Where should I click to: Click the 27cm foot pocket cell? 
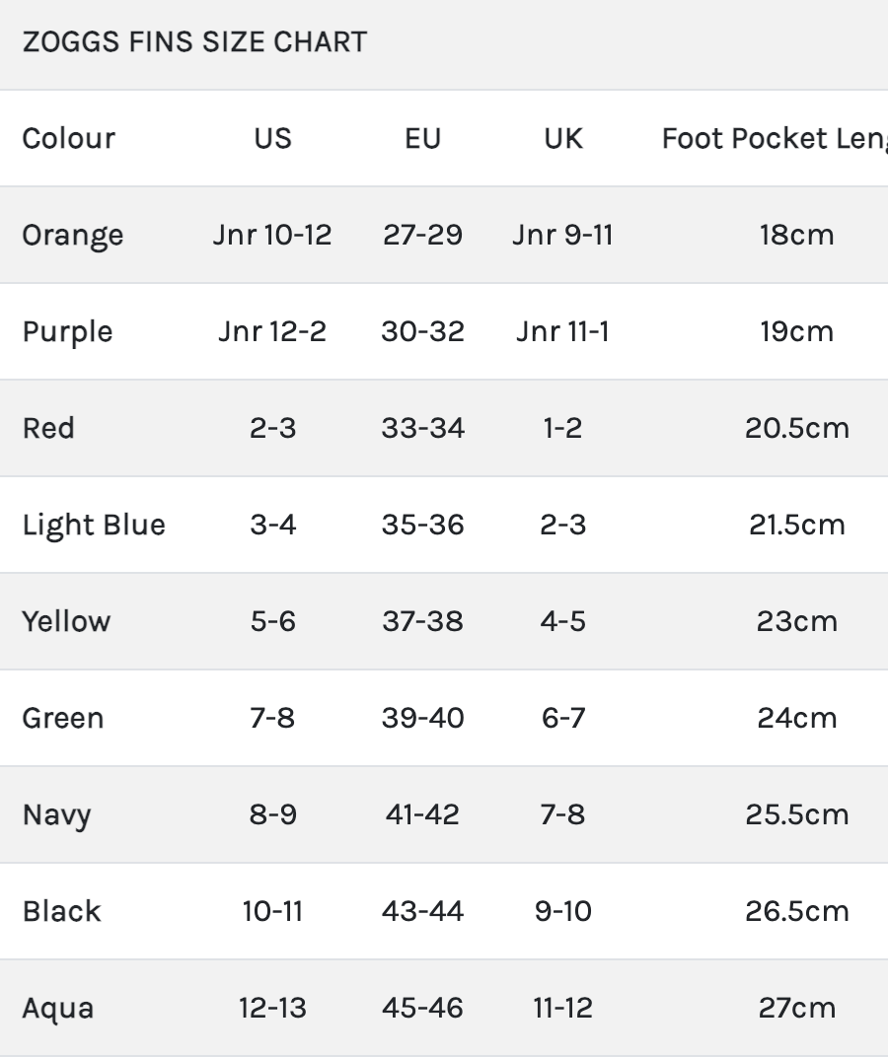796,1008
